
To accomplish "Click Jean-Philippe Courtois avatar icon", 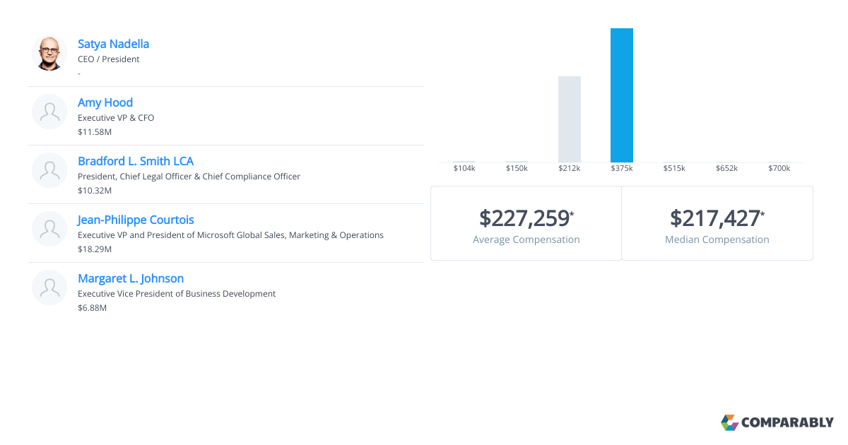I will (x=49, y=229).
